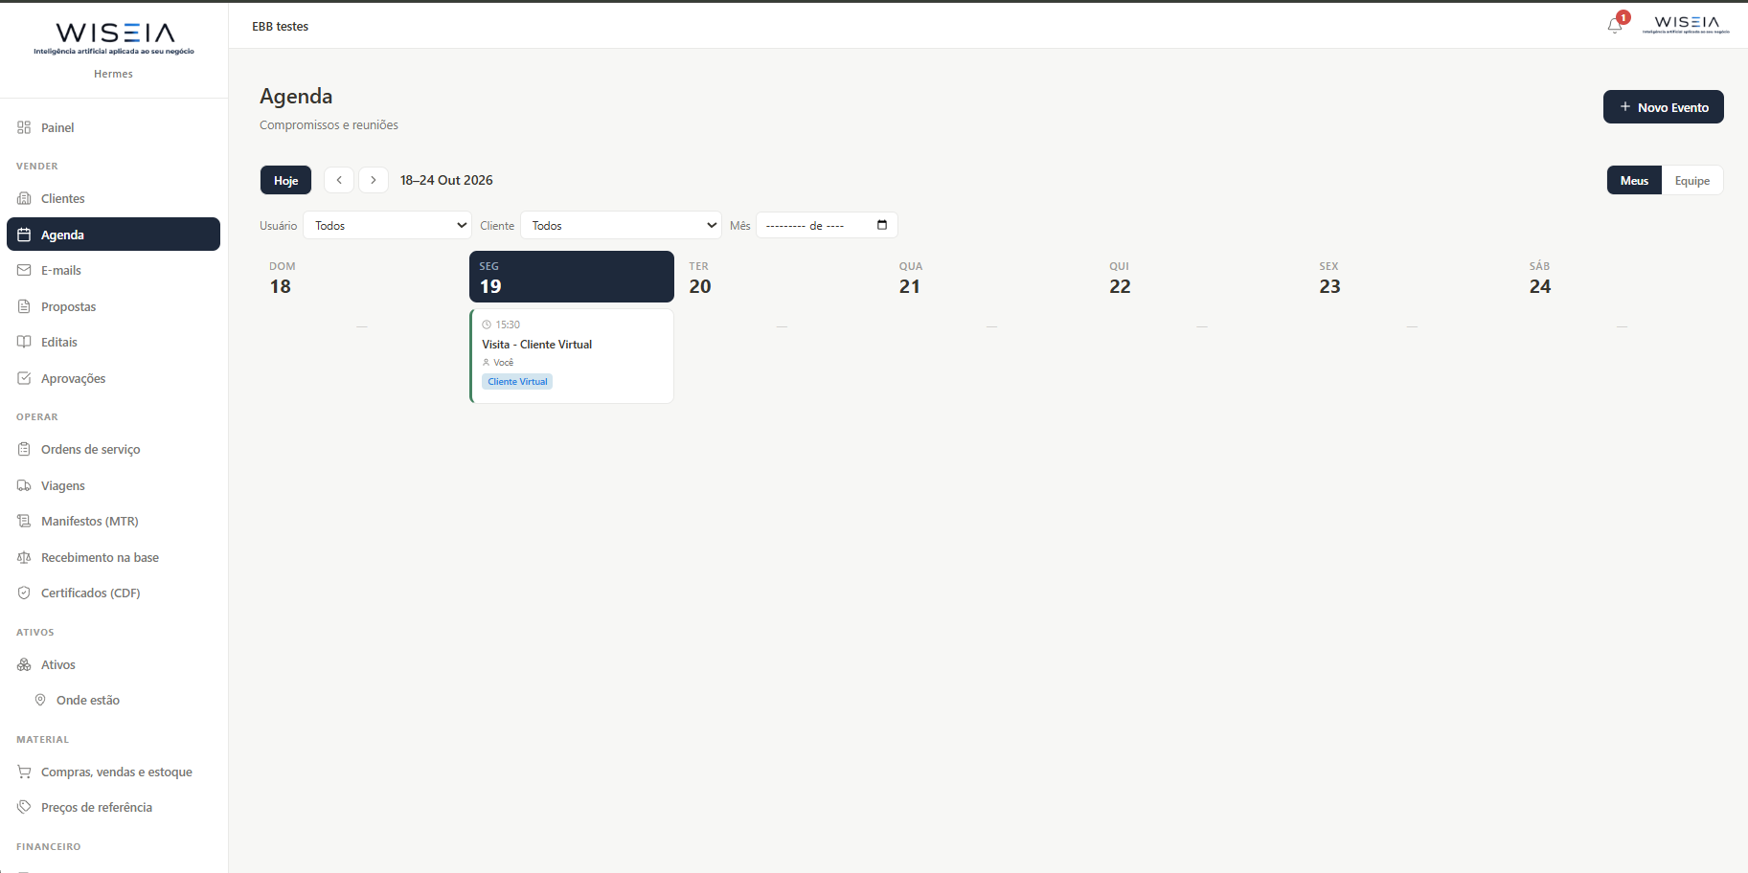This screenshot has height=873, width=1748.
Task: Open the Mês calendar picker icon
Action: pos(882,225)
